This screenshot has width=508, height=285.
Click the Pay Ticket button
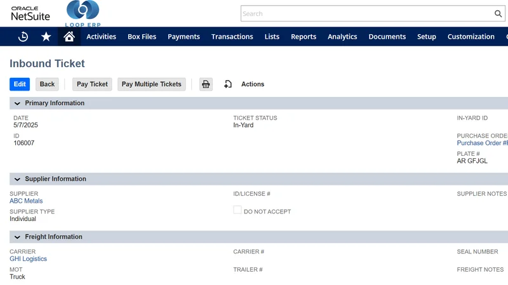pos(92,84)
